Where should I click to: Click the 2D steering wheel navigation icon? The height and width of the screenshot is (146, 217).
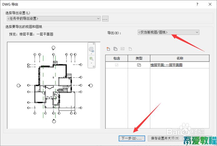pos(91,49)
